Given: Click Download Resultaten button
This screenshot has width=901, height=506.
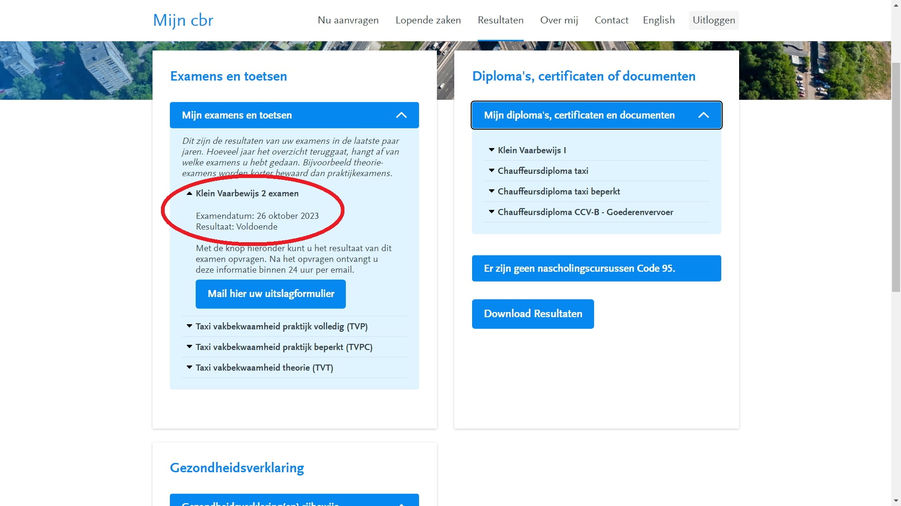Looking at the screenshot, I should coord(533,314).
